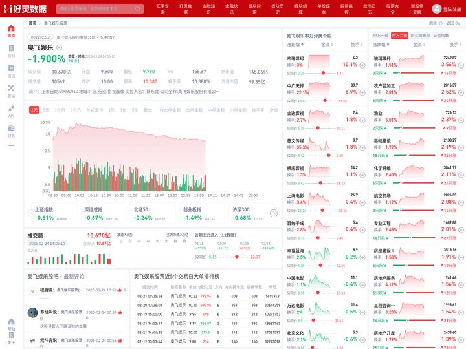
Task: Click the 刷新 refresh icon
Action: tap(441, 23)
